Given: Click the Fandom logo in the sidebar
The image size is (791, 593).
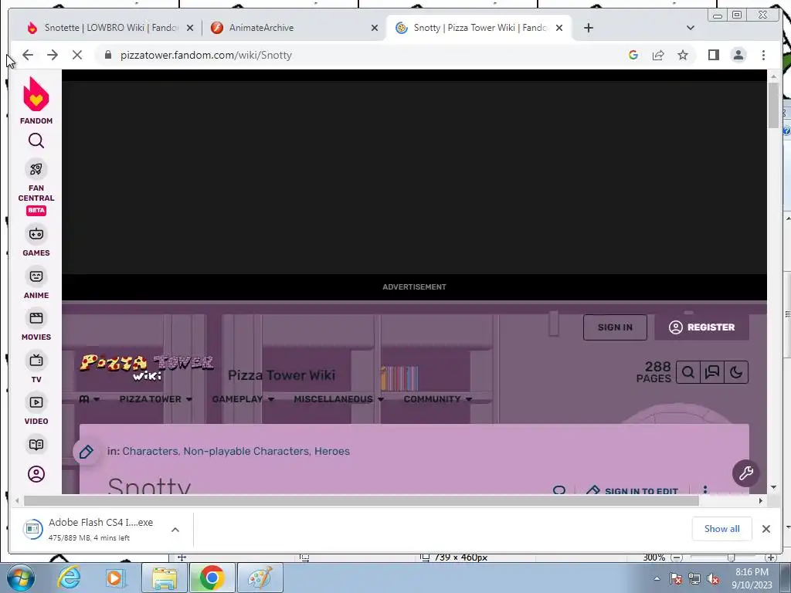Looking at the screenshot, I should pyautogui.click(x=36, y=100).
